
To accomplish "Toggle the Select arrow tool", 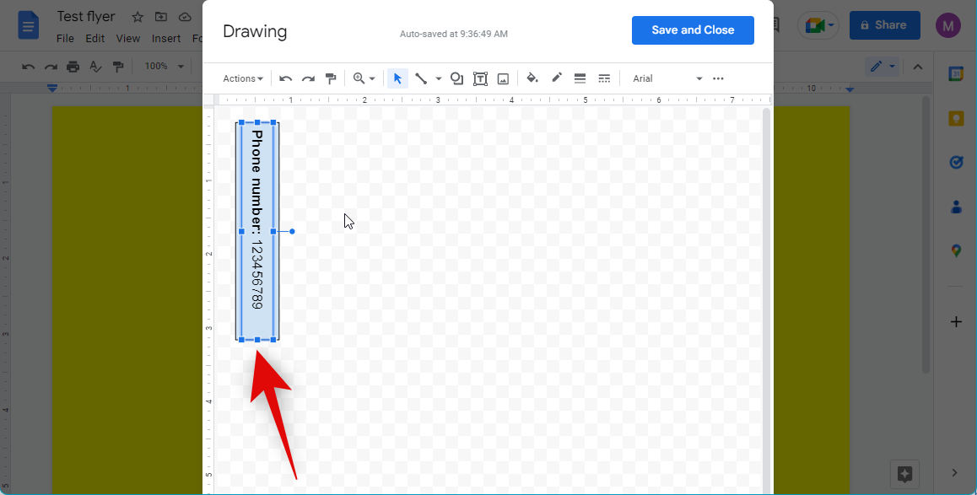I will click(x=397, y=78).
